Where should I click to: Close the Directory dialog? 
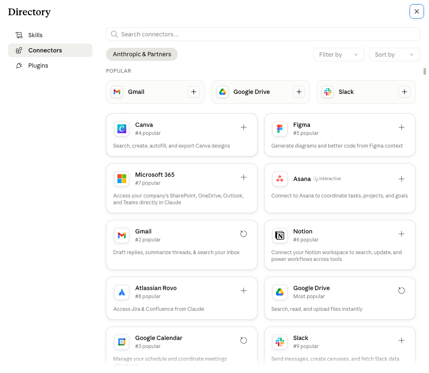[416, 11]
